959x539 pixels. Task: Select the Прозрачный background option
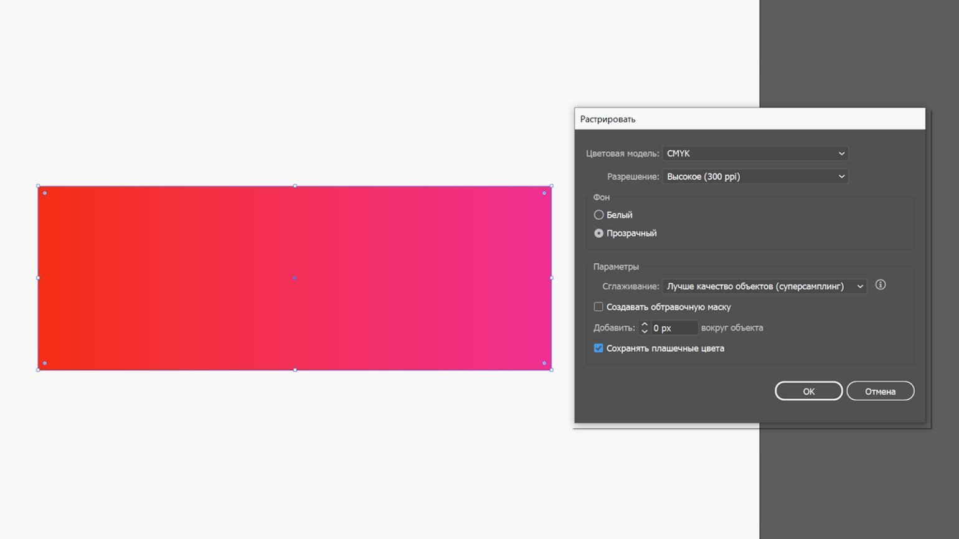point(598,233)
